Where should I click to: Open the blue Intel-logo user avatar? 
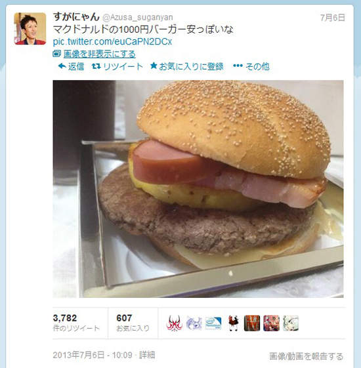coord(213,323)
